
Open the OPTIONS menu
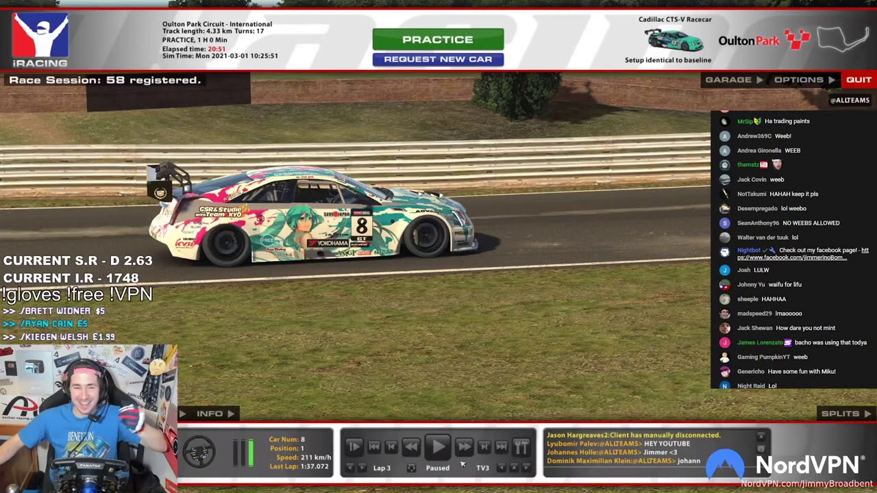pos(804,79)
